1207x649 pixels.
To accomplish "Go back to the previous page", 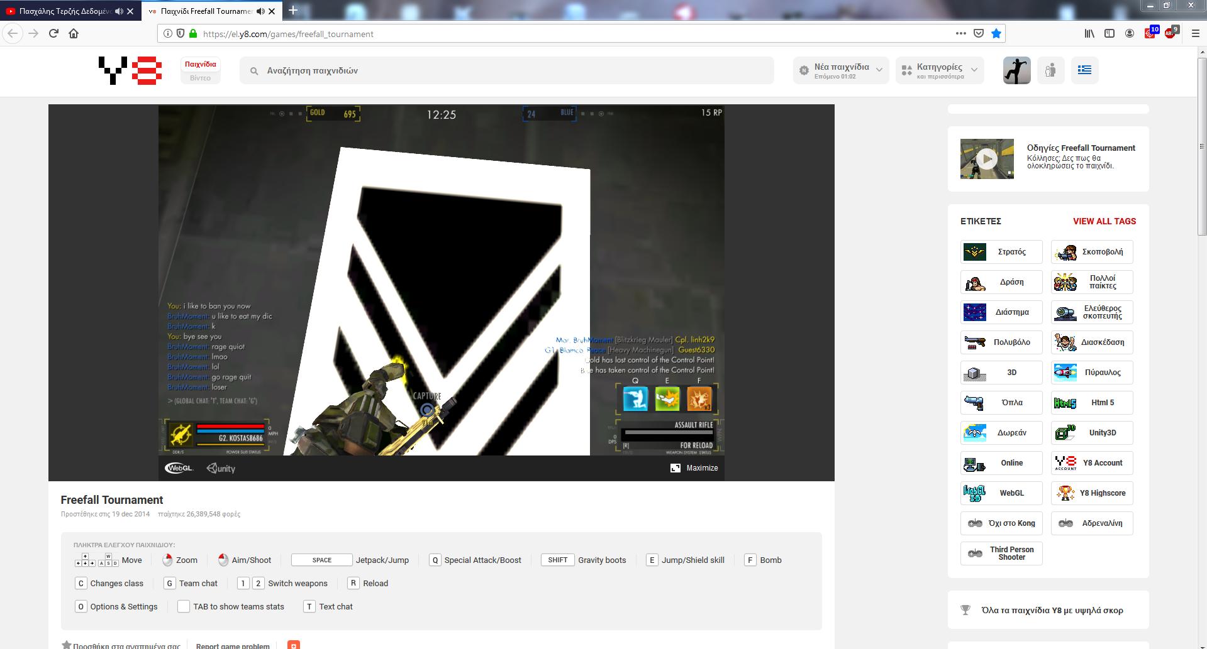I will coord(13,33).
